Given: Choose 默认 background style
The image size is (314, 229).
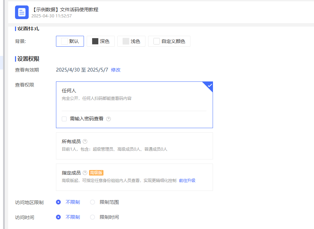Looking at the screenshot, I should pos(70,41).
